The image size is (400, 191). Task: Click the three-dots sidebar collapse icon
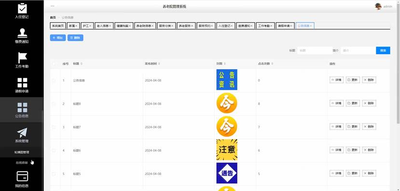[52, 6]
